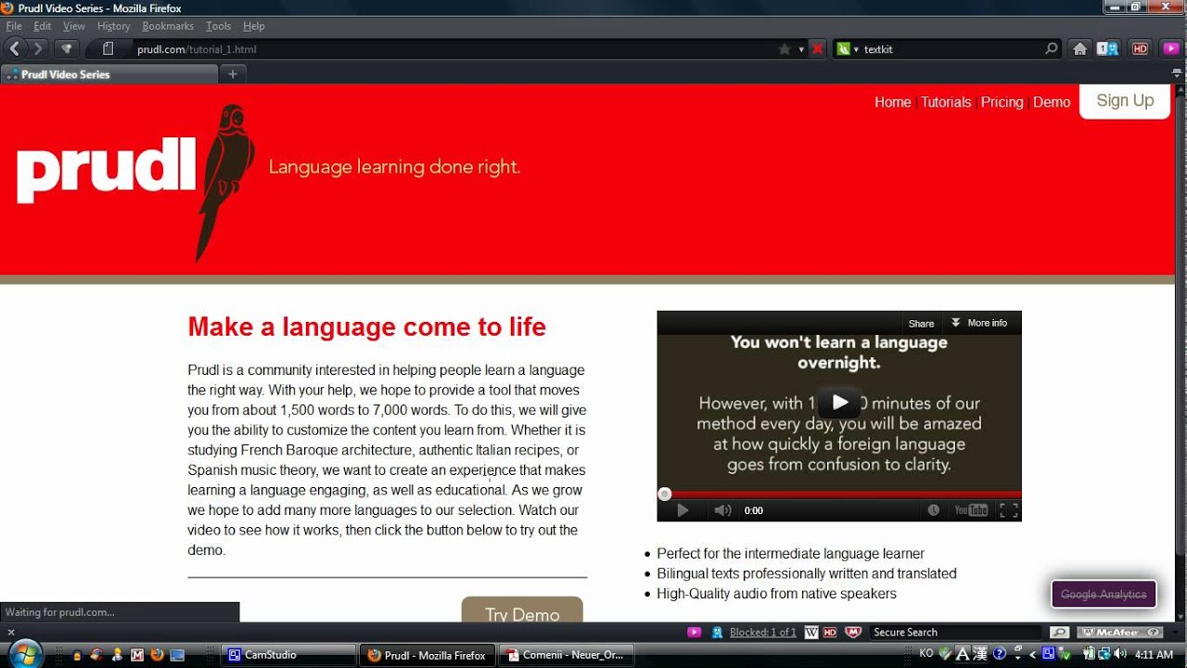
Task: Open the Bookmarks menu
Action: [x=168, y=26]
